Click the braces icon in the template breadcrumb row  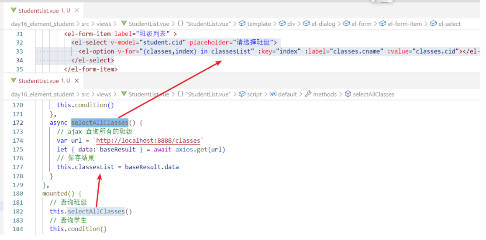point(180,24)
